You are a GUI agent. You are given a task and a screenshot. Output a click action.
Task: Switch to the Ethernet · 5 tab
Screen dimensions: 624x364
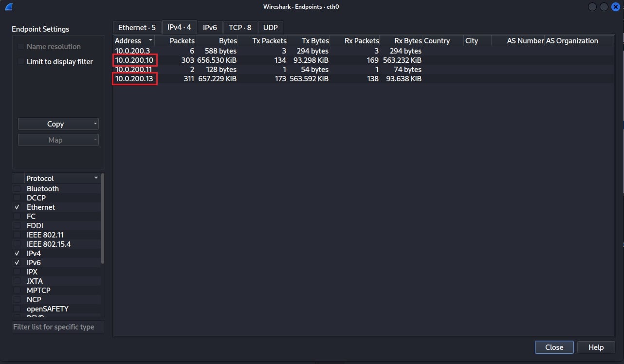tap(137, 28)
